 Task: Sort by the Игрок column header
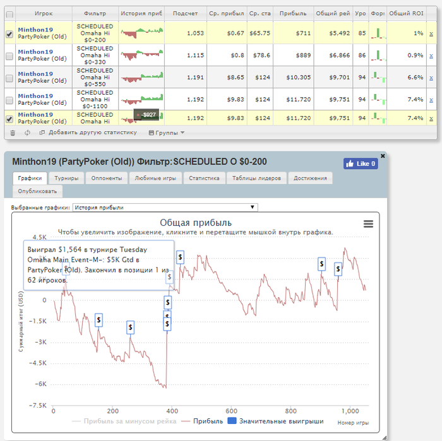44,13
